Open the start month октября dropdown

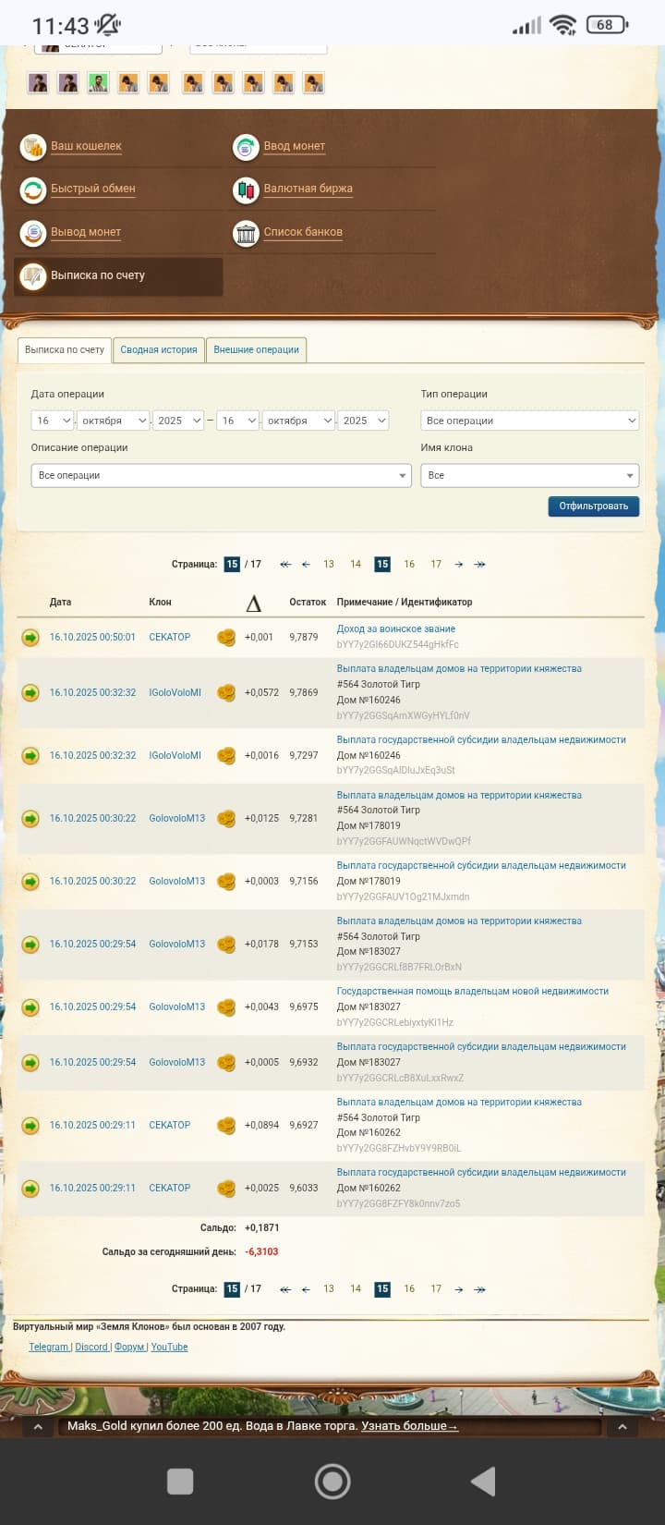pyautogui.click(x=114, y=421)
